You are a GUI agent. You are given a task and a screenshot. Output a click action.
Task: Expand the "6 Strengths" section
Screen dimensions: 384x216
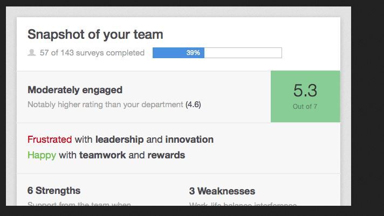pos(54,191)
